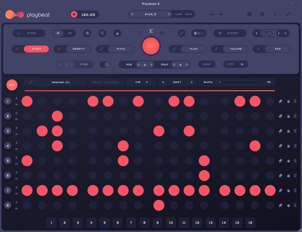302x232 pixels.
Task: Click the shuffle randomize icon above the big button
Action: click(x=151, y=31)
